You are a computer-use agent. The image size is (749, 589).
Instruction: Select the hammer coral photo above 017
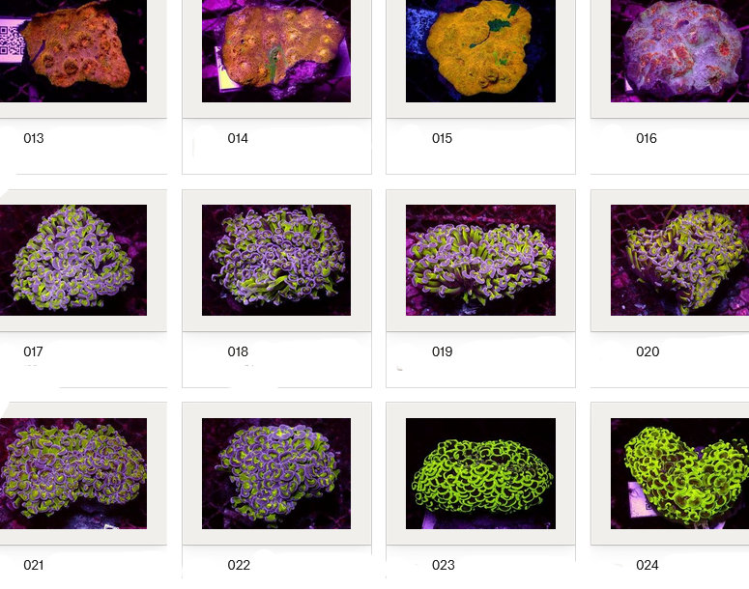(x=72, y=260)
